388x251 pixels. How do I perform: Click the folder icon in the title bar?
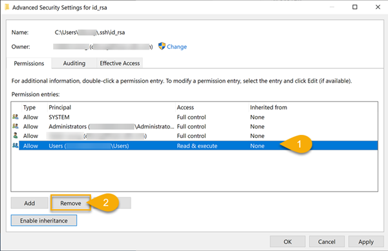tap(7, 7)
